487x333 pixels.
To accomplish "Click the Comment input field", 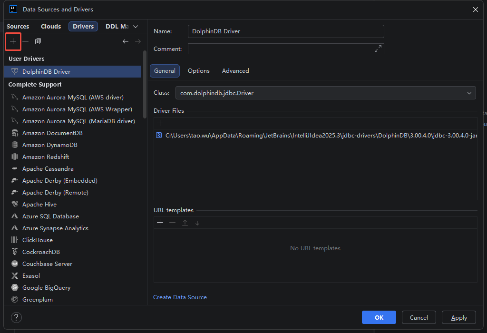I will [286, 49].
